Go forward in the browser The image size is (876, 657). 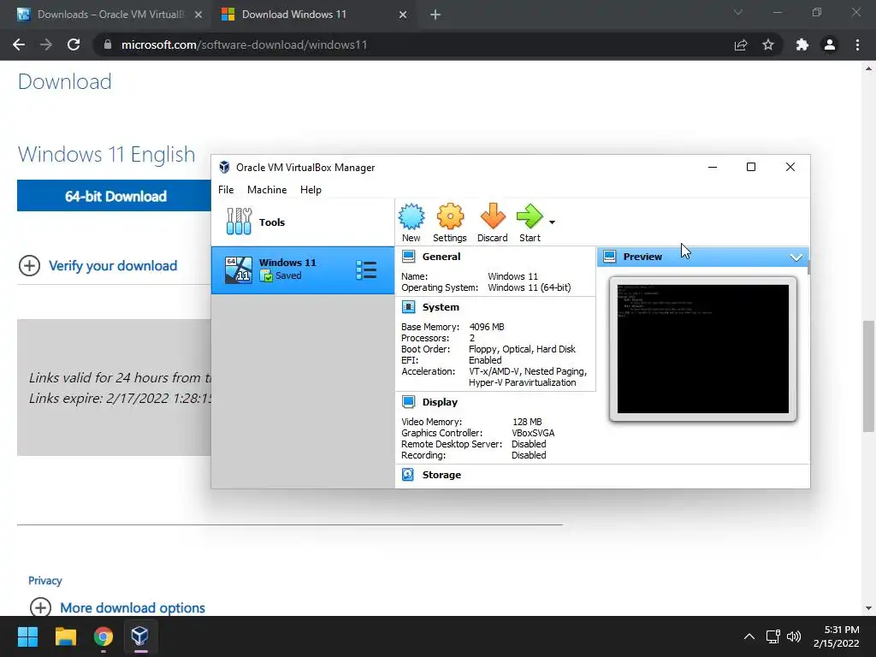pyautogui.click(x=46, y=44)
